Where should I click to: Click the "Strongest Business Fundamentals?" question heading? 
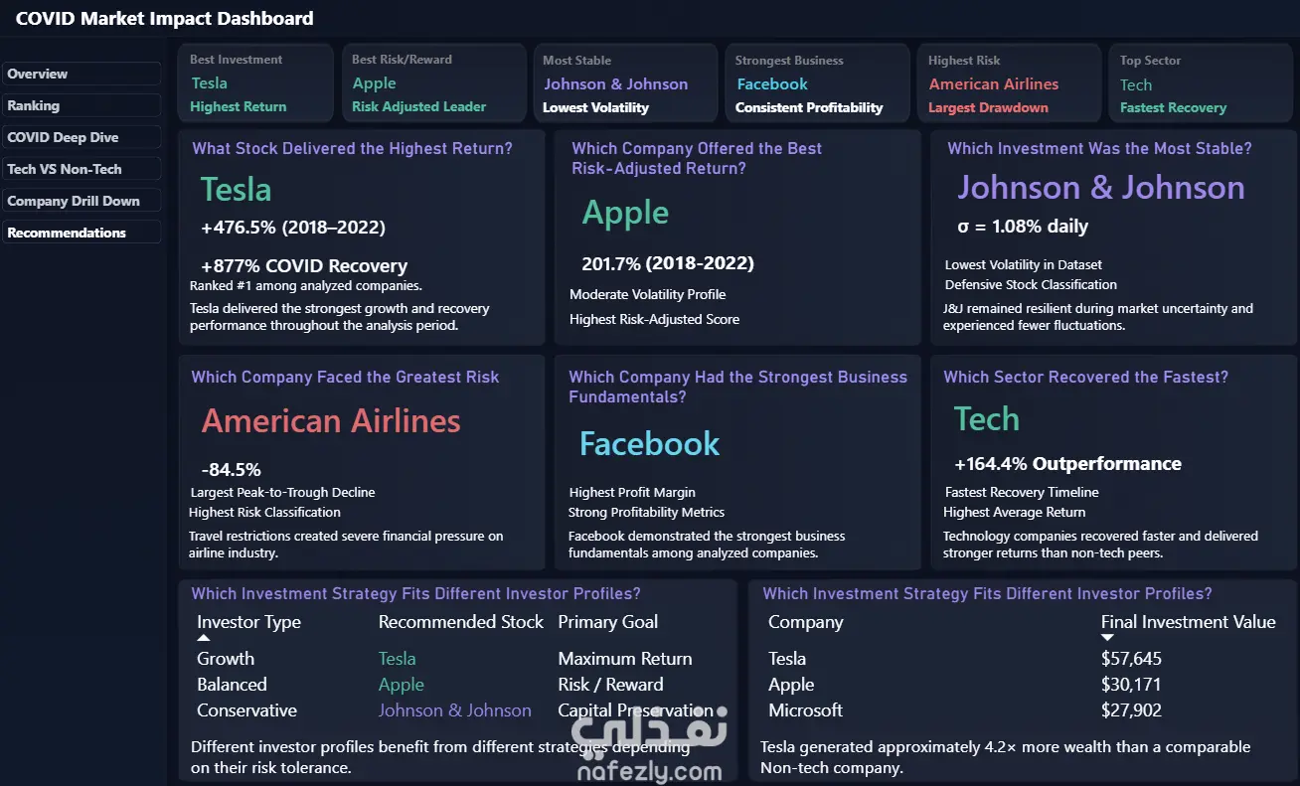[737, 388]
